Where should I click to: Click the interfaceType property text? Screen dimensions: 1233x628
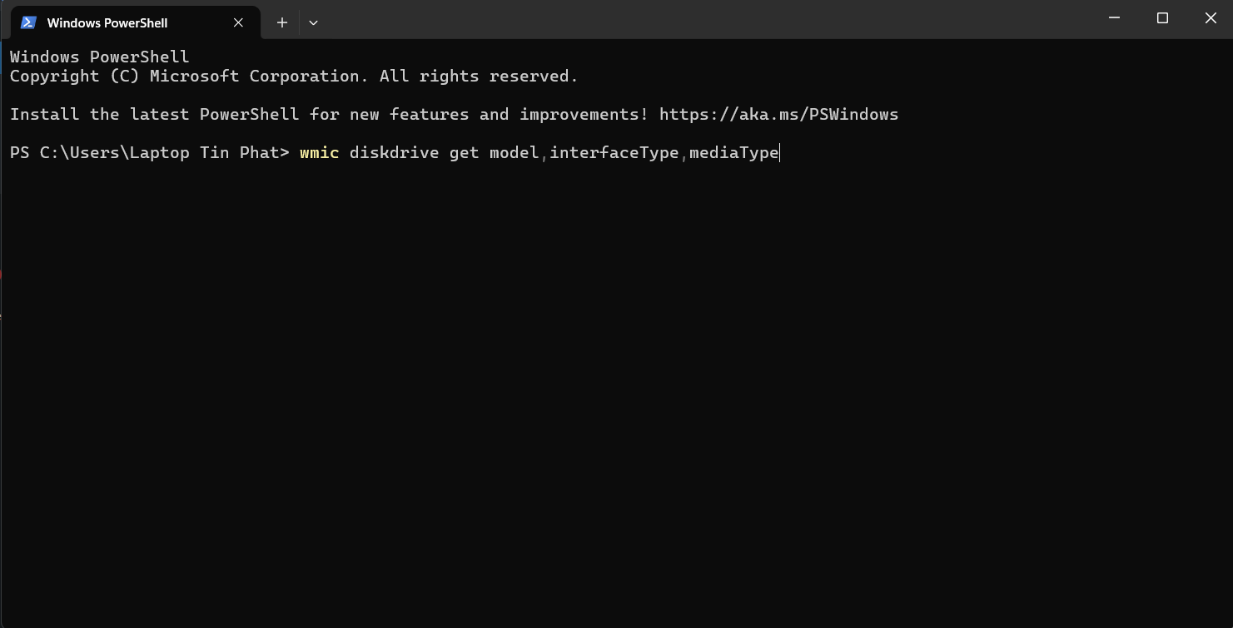(x=614, y=152)
